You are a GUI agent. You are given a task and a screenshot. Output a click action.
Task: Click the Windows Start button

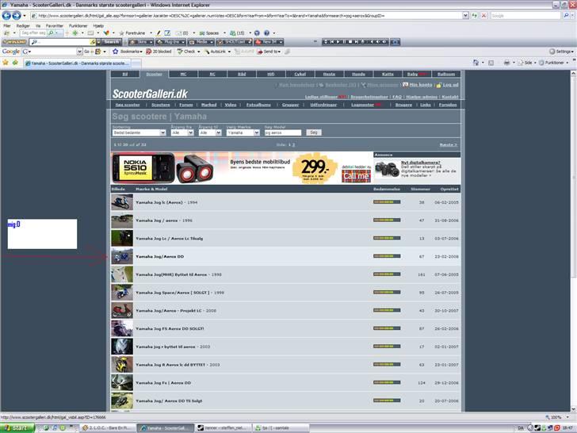(16, 427)
